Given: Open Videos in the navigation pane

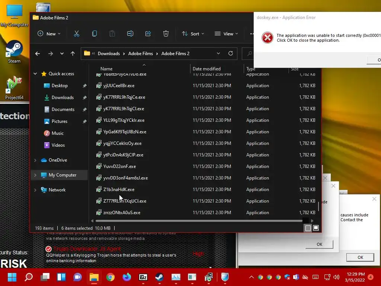Looking at the screenshot, I should (x=58, y=145).
